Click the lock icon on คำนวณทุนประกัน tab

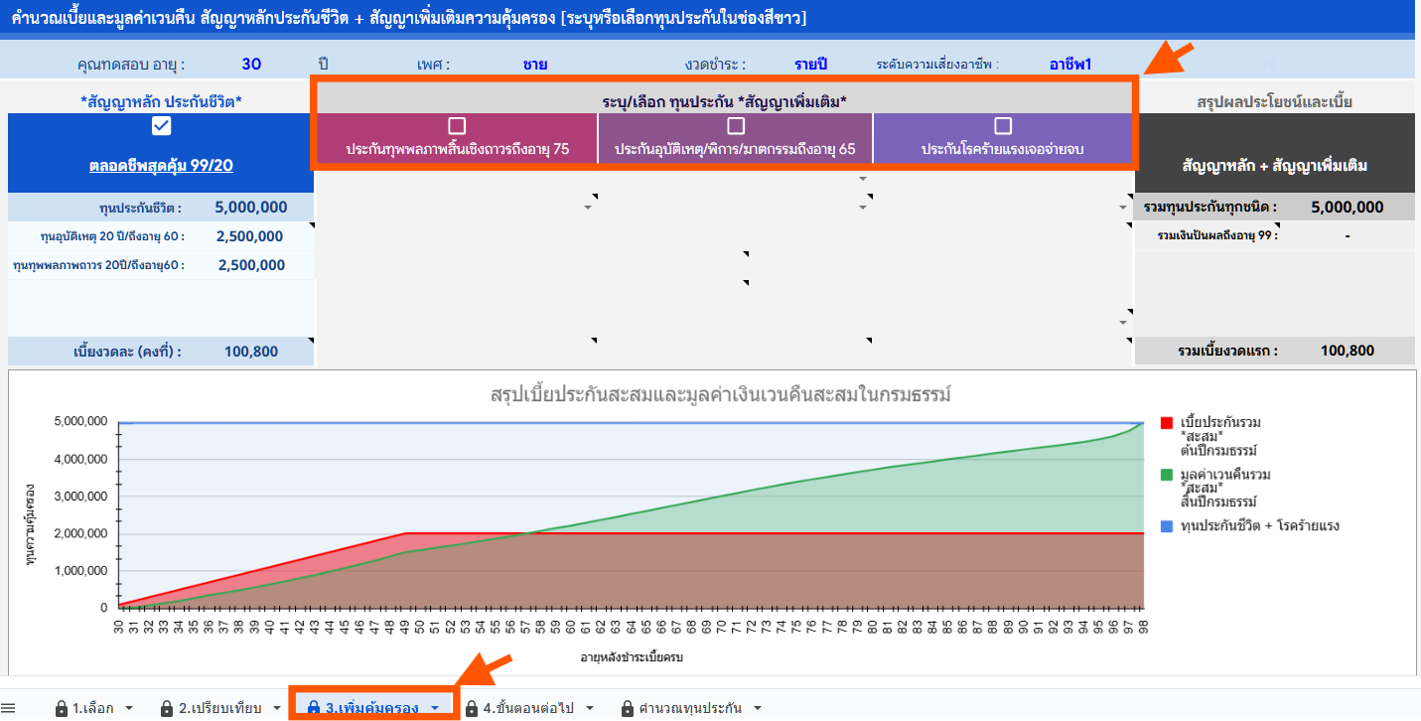(627, 708)
